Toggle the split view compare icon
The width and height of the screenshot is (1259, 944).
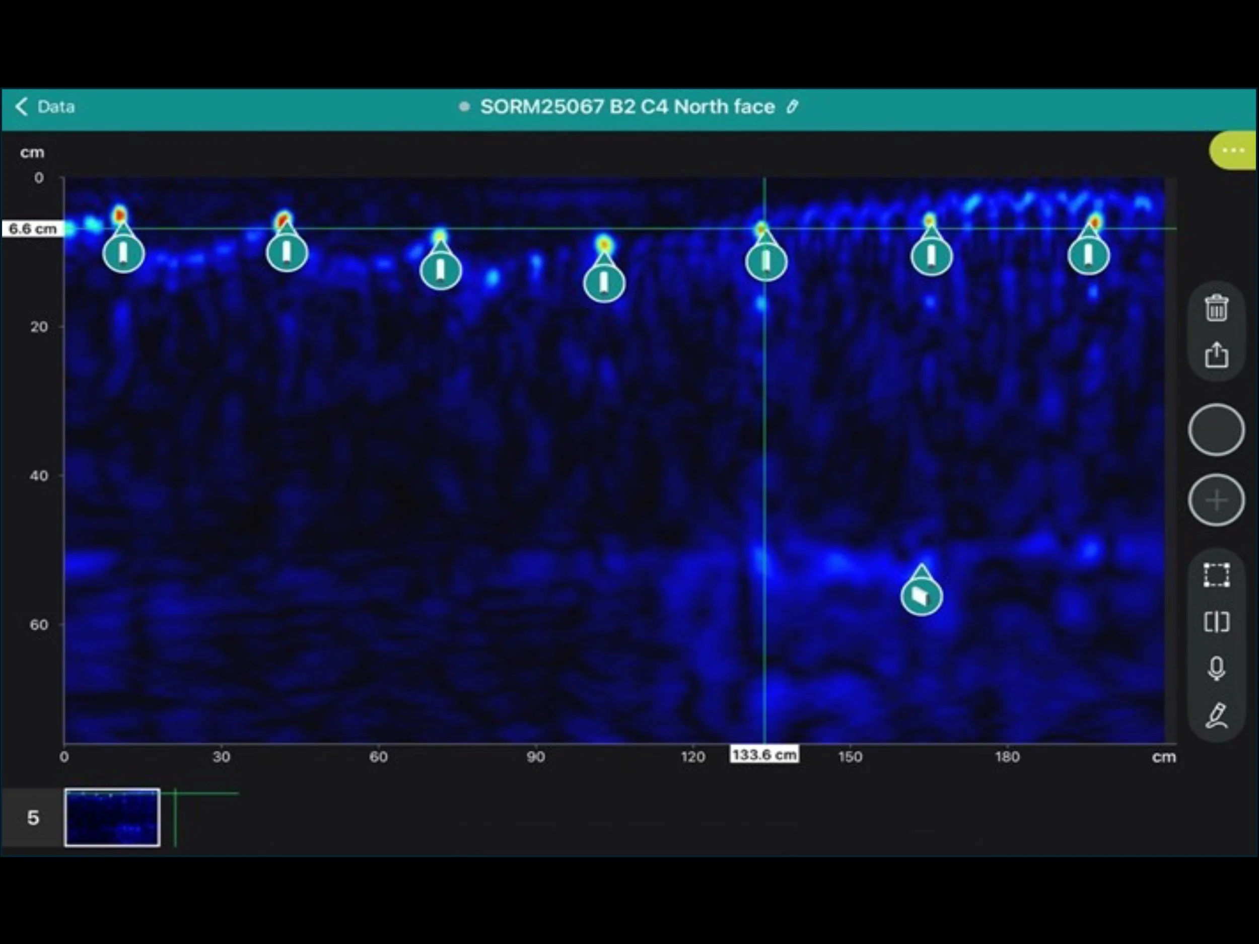1216,622
